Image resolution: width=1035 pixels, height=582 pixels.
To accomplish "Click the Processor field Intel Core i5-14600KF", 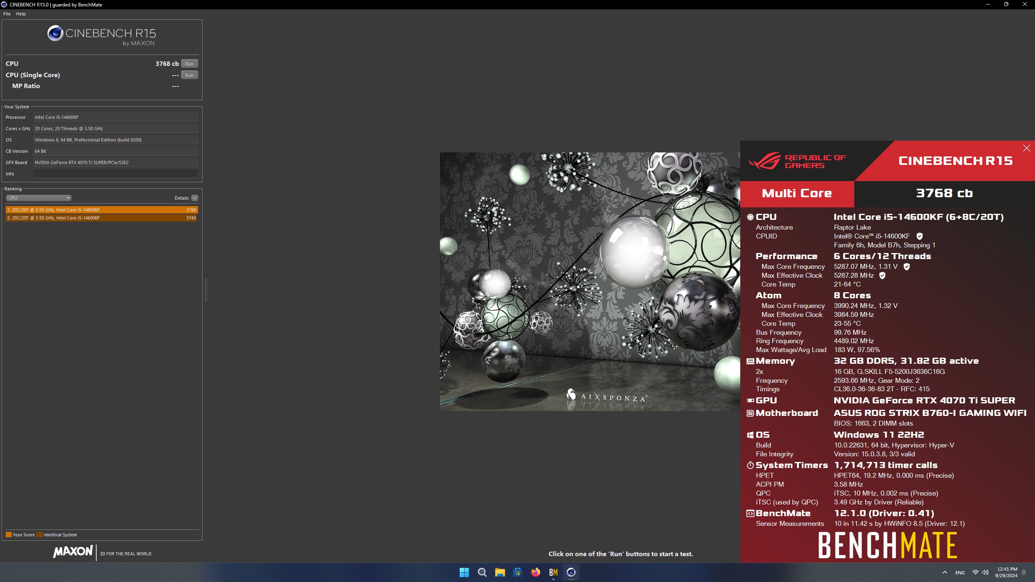I will [116, 117].
